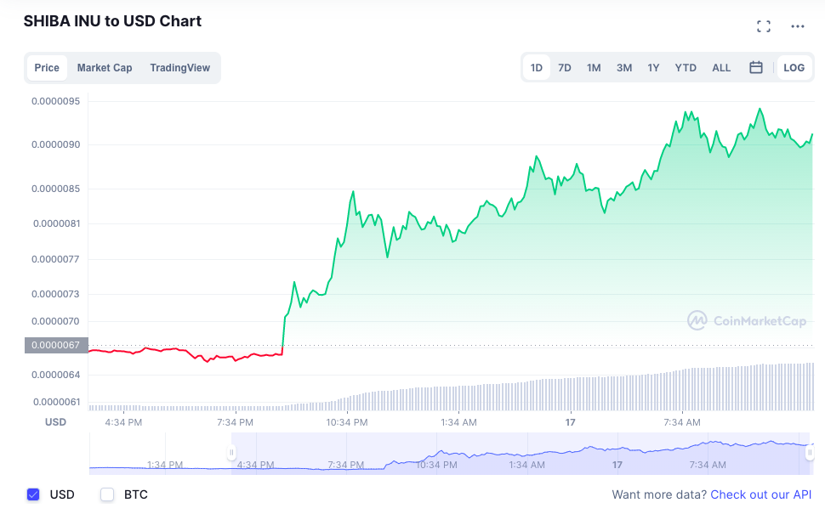Viewport: 825px width, 514px height.
Task: Click the 0.0000070 y-axis label
Action: click(56, 321)
